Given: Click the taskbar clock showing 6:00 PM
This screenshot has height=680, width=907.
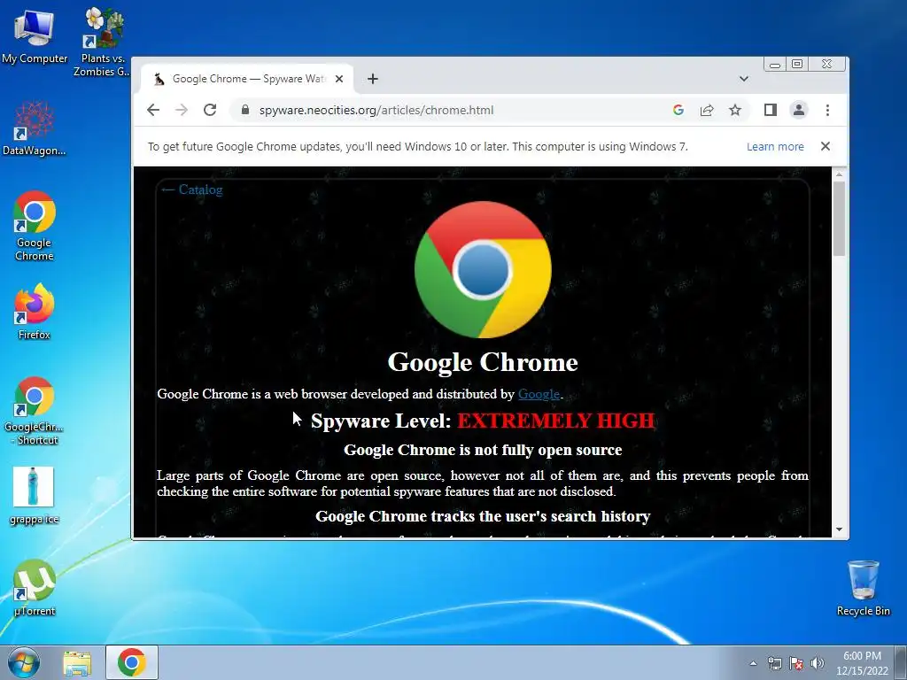Looking at the screenshot, I should (862, 663).
